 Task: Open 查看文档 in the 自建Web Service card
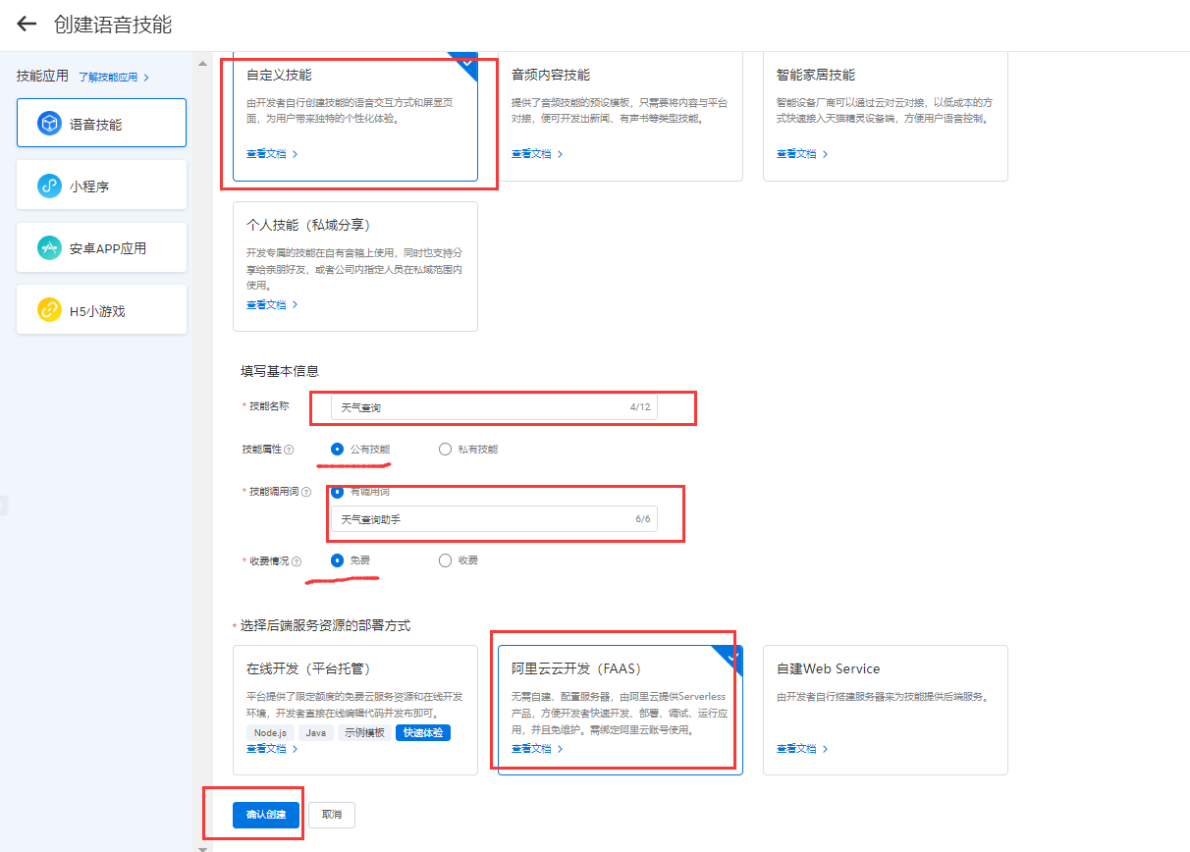802,749
